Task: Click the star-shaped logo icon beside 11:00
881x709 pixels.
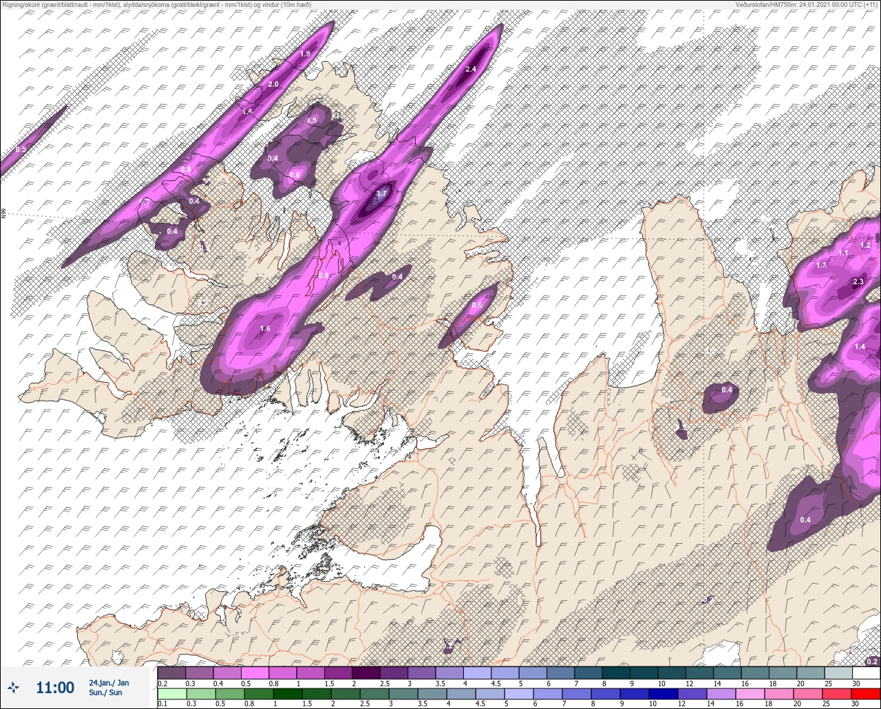Action: [x=14, y=687]
